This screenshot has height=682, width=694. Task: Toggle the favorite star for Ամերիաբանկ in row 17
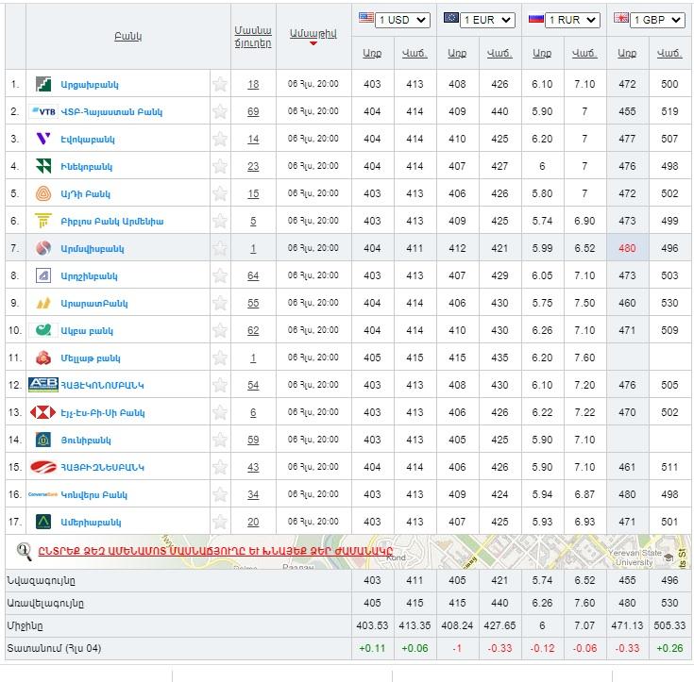point(220,522)
